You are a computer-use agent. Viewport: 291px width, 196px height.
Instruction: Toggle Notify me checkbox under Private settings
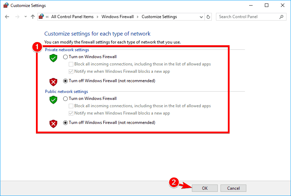click(71, 71)
